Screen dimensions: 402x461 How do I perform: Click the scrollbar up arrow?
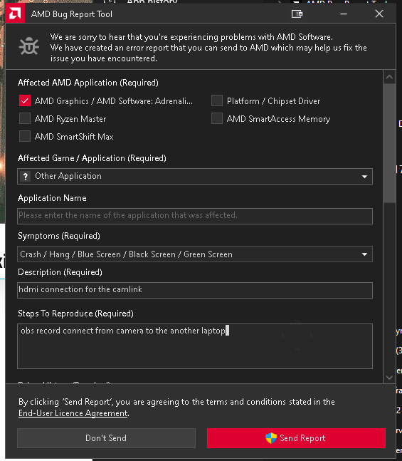(x=389, y=77)
